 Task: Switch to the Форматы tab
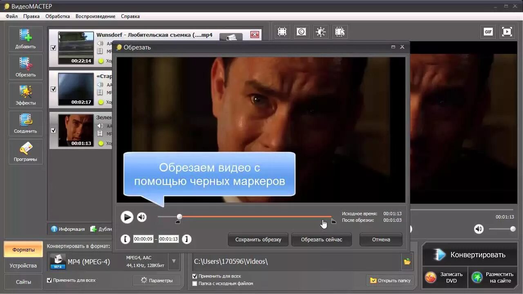pyautogui.click(x=23, y=249)
